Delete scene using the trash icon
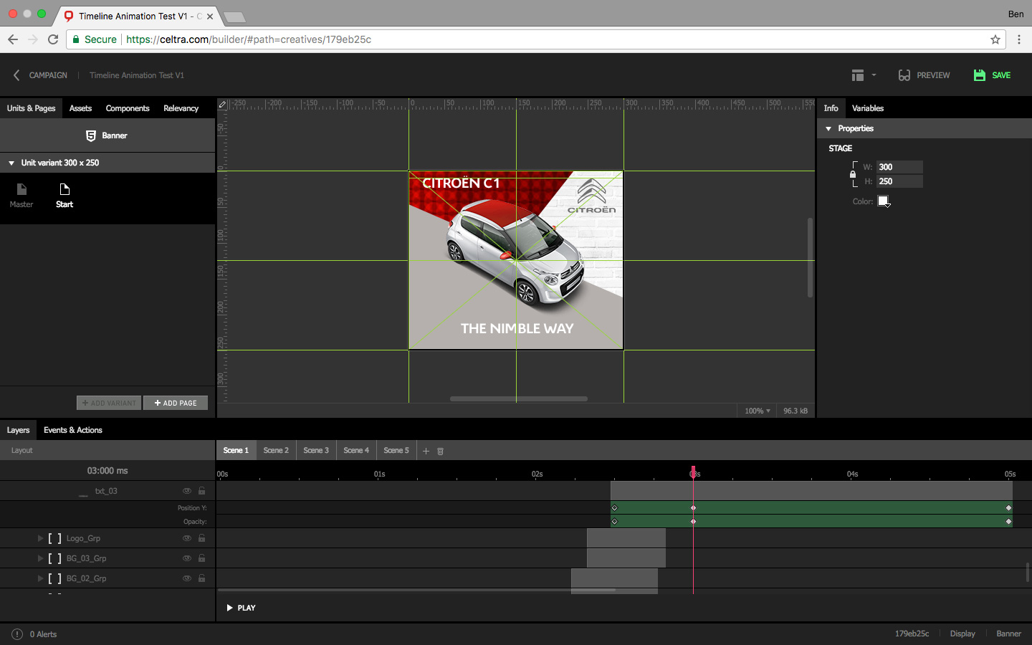Image resolution: width=1032 pixels, height=645 pixels. click(x=440, y=451)
